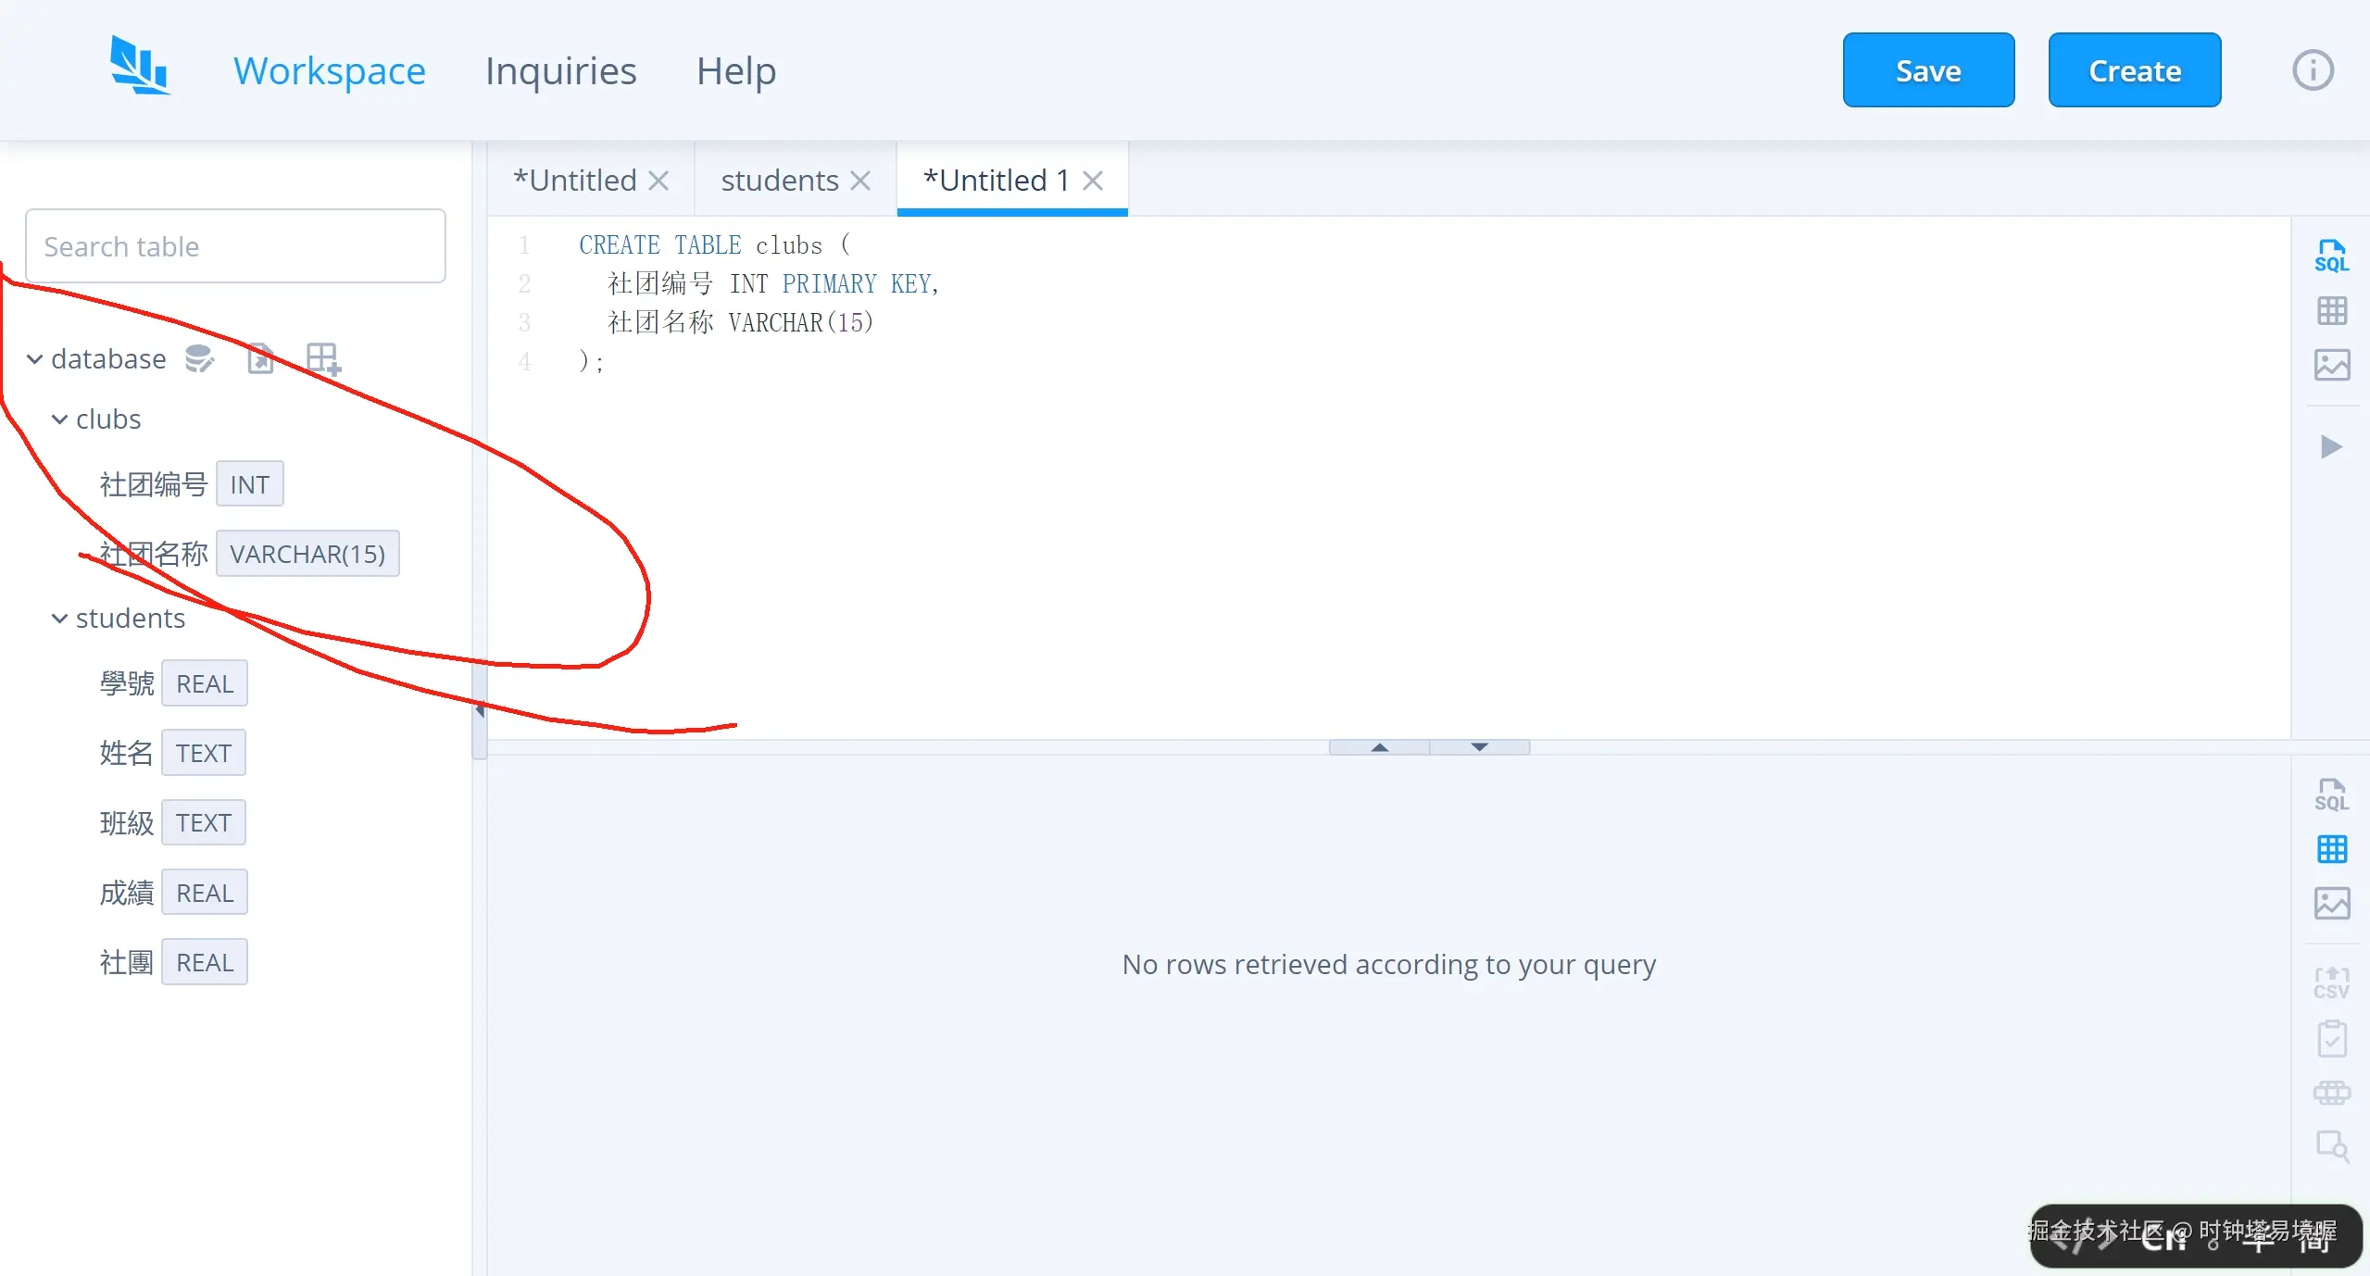Open chart view in results sidebar

[2331, 903]
